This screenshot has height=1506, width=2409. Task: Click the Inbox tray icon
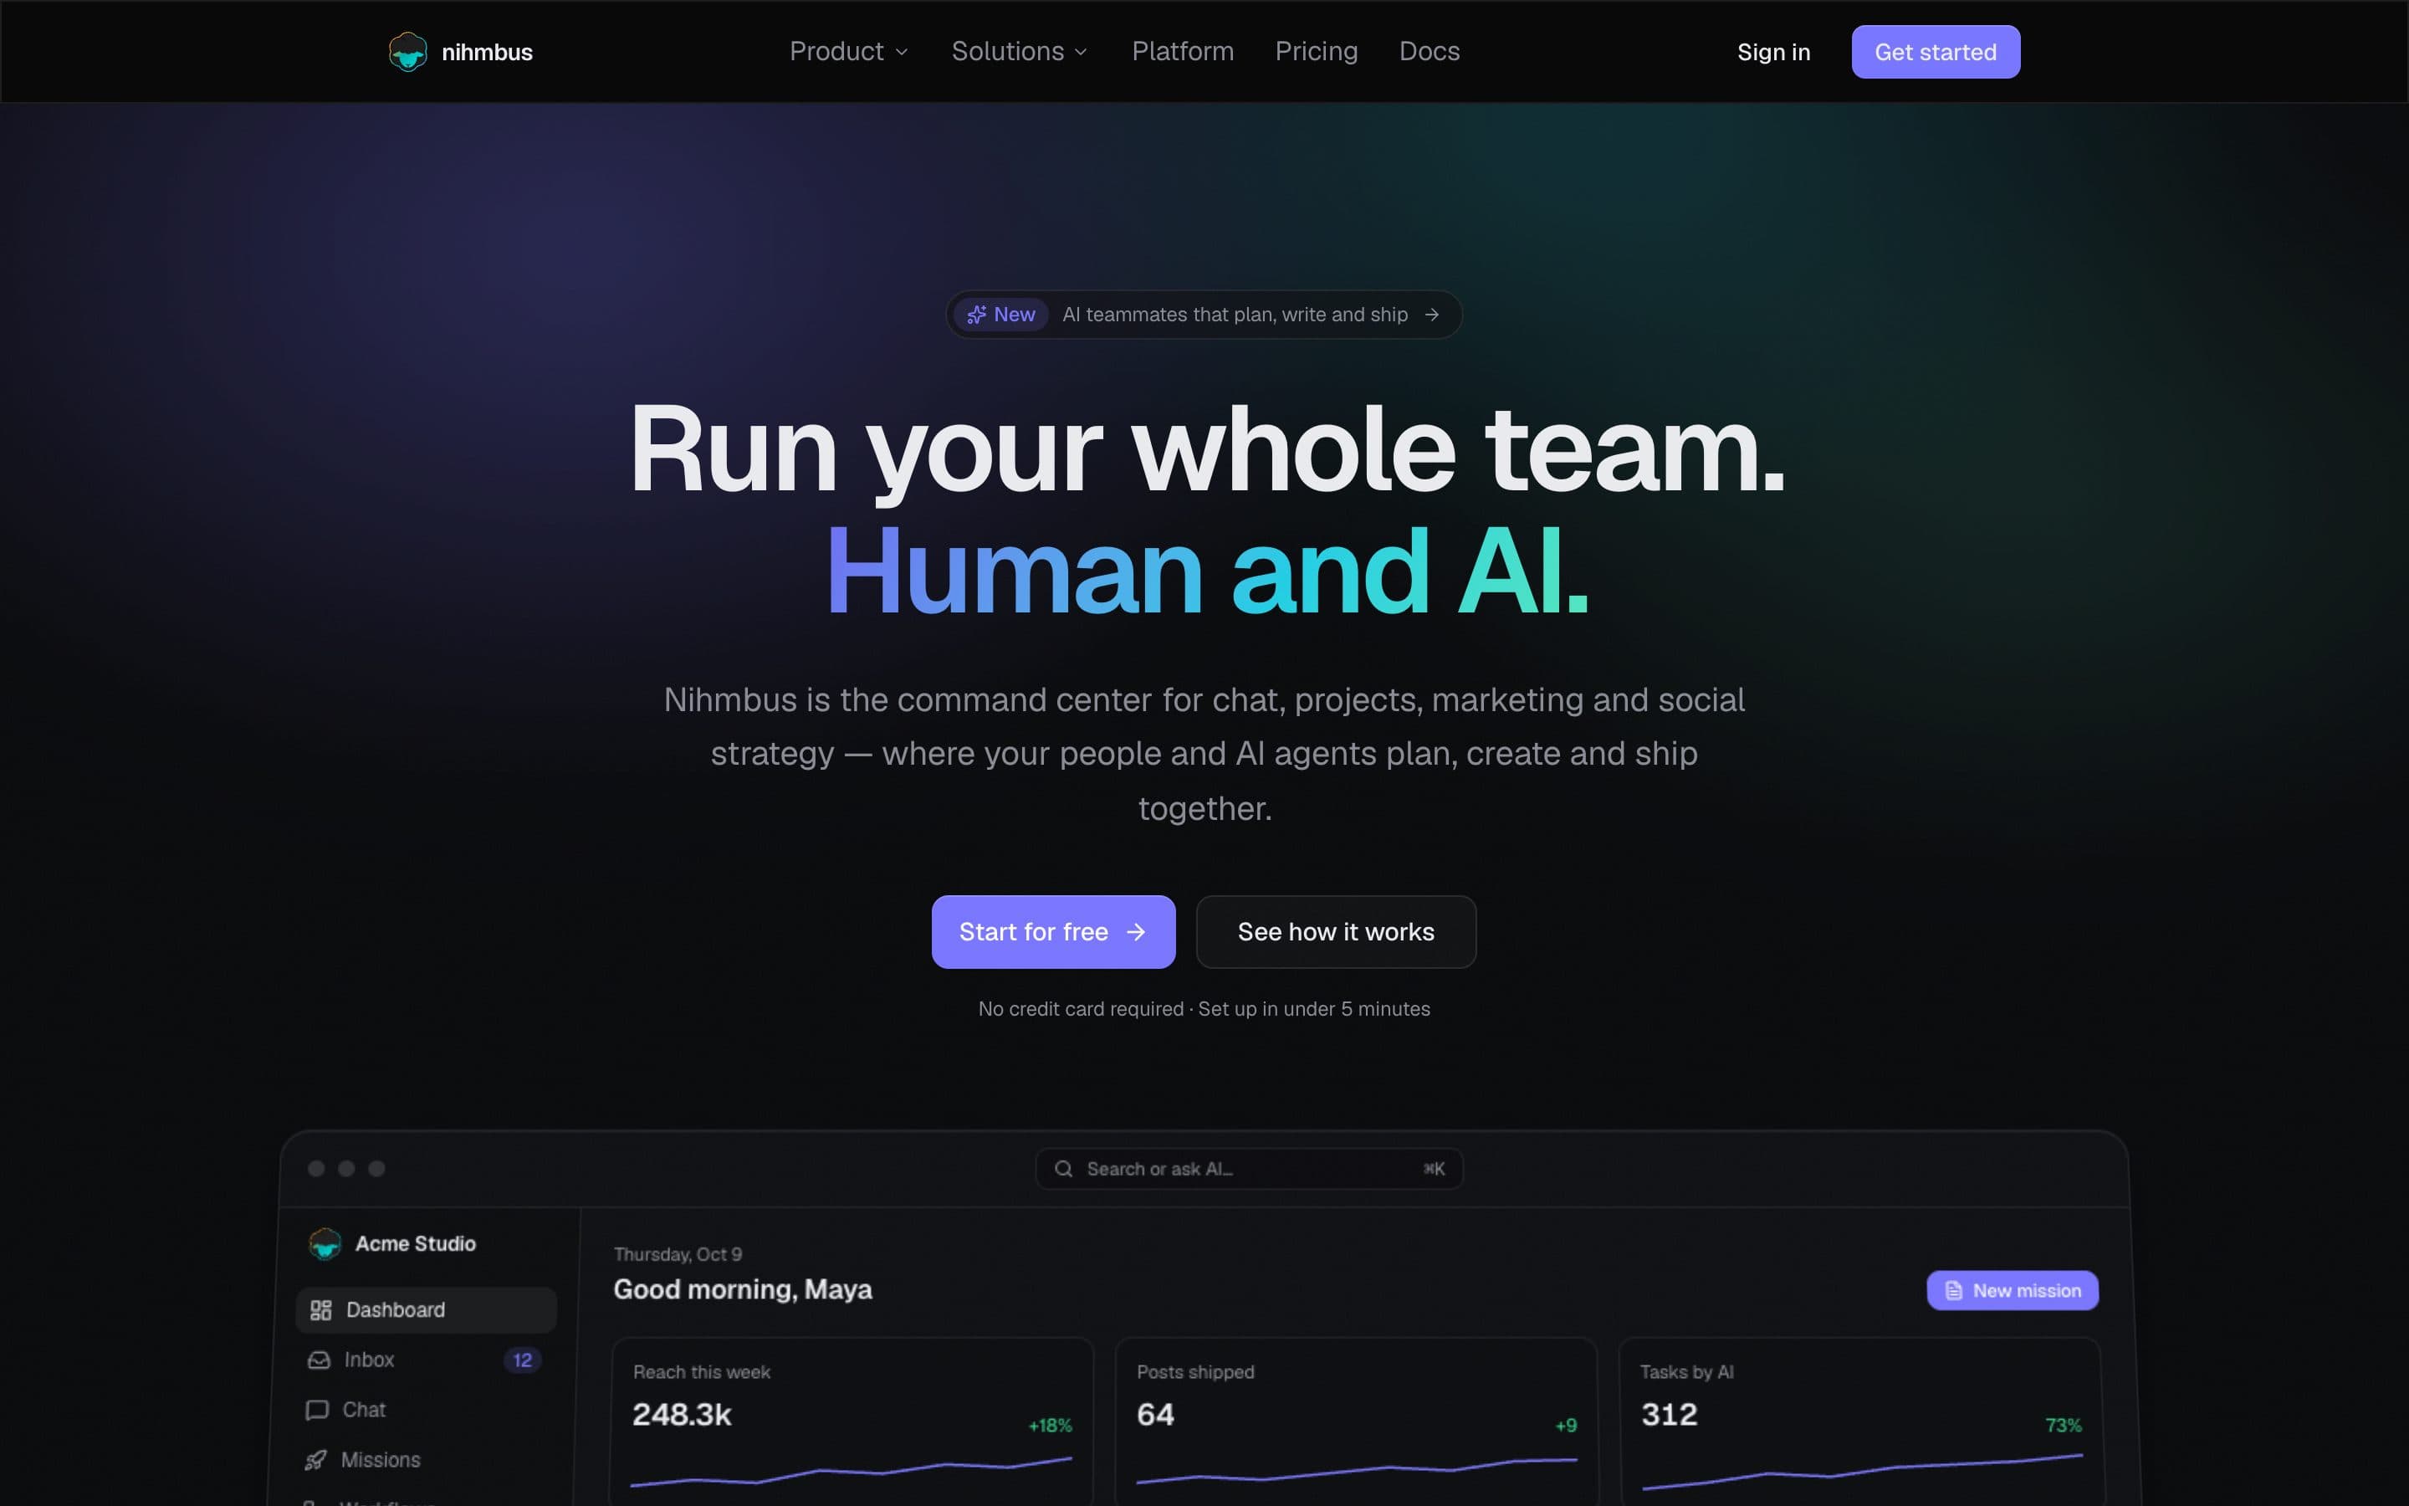tap(319, 1360)
